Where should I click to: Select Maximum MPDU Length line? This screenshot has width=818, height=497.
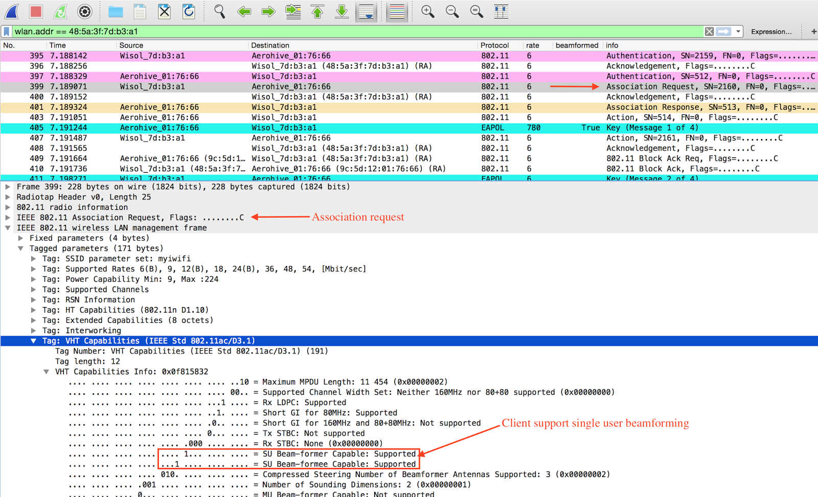coord(409,382)
